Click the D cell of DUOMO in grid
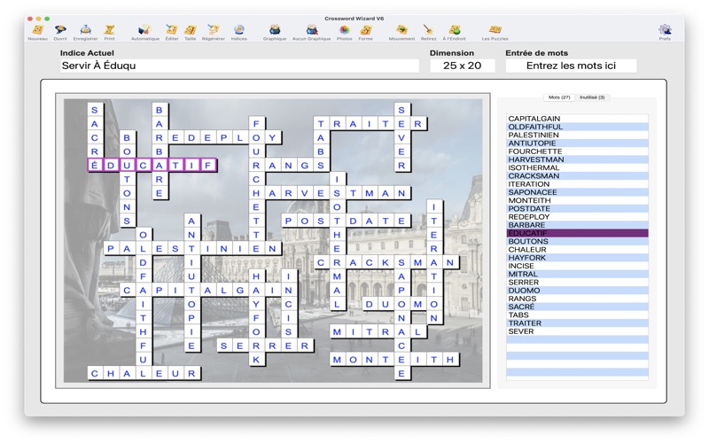 pyautogui.click(x=369, y=304)
